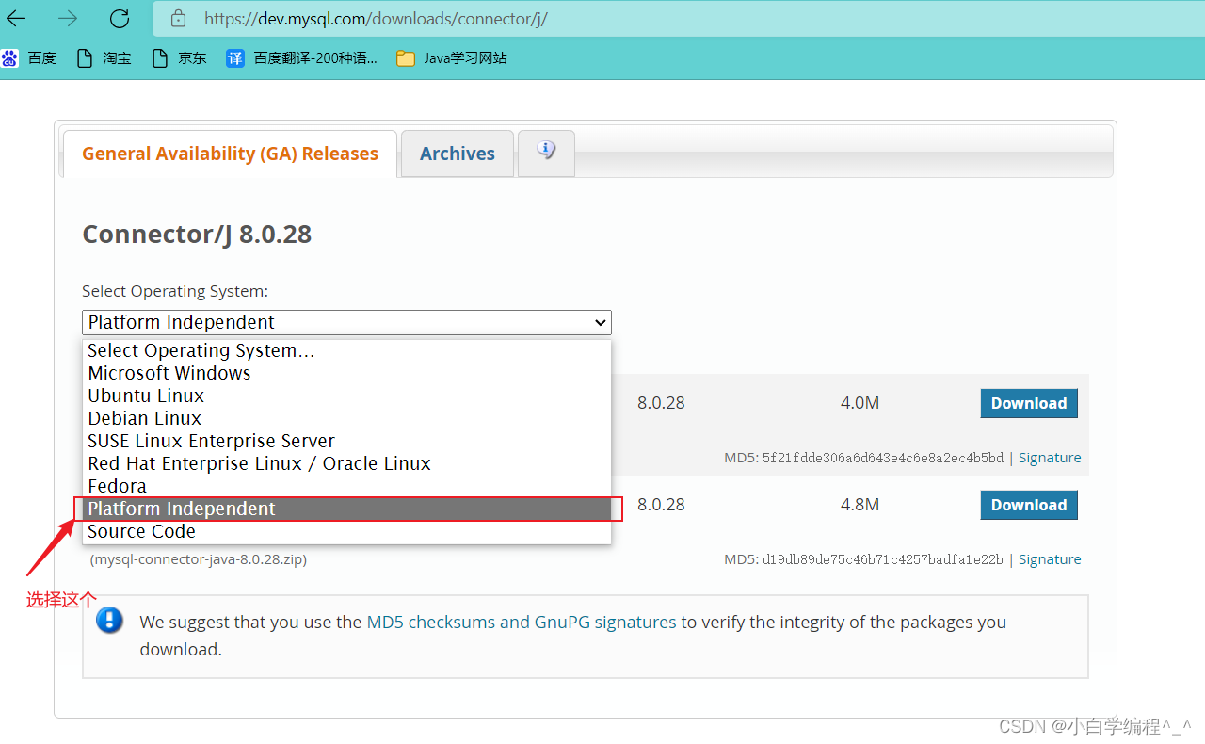Image resolution: width=1205 pixels, height=744 pixels.
Task: Click the browser back arrow
Action: point(16,18)
